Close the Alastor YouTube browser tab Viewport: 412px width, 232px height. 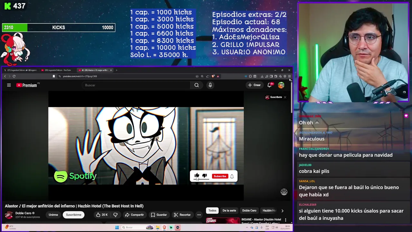pos(111,70)
